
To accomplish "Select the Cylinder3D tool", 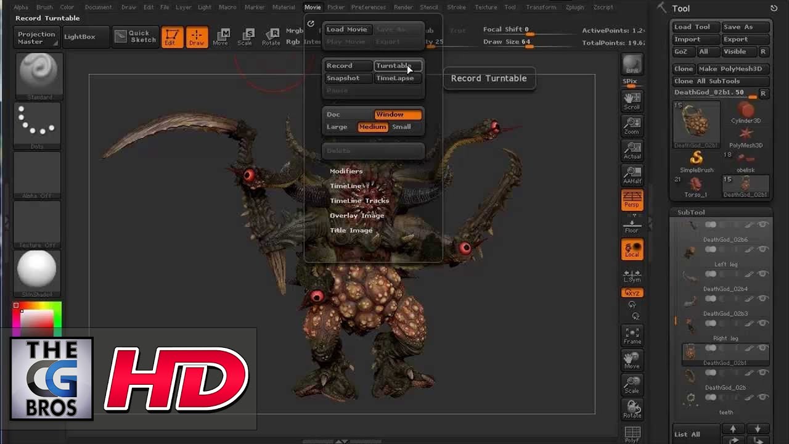I will (x=746, y=113).
